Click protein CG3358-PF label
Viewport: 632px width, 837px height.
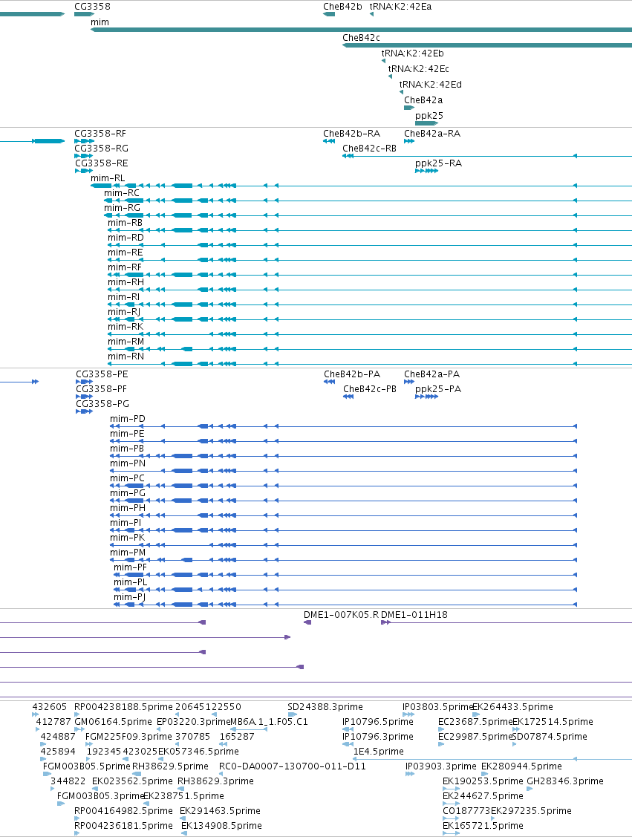point(102,389)
